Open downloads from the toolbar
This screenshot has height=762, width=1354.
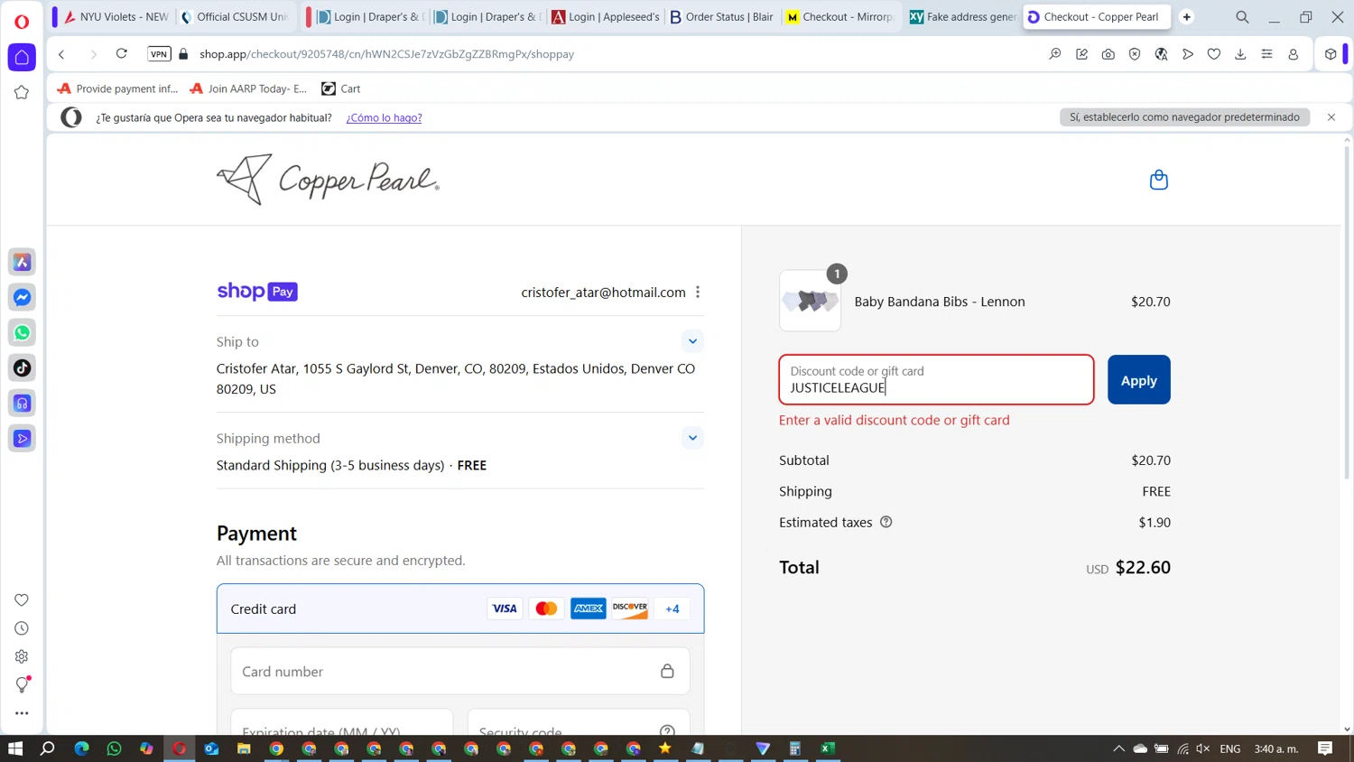1240,54
